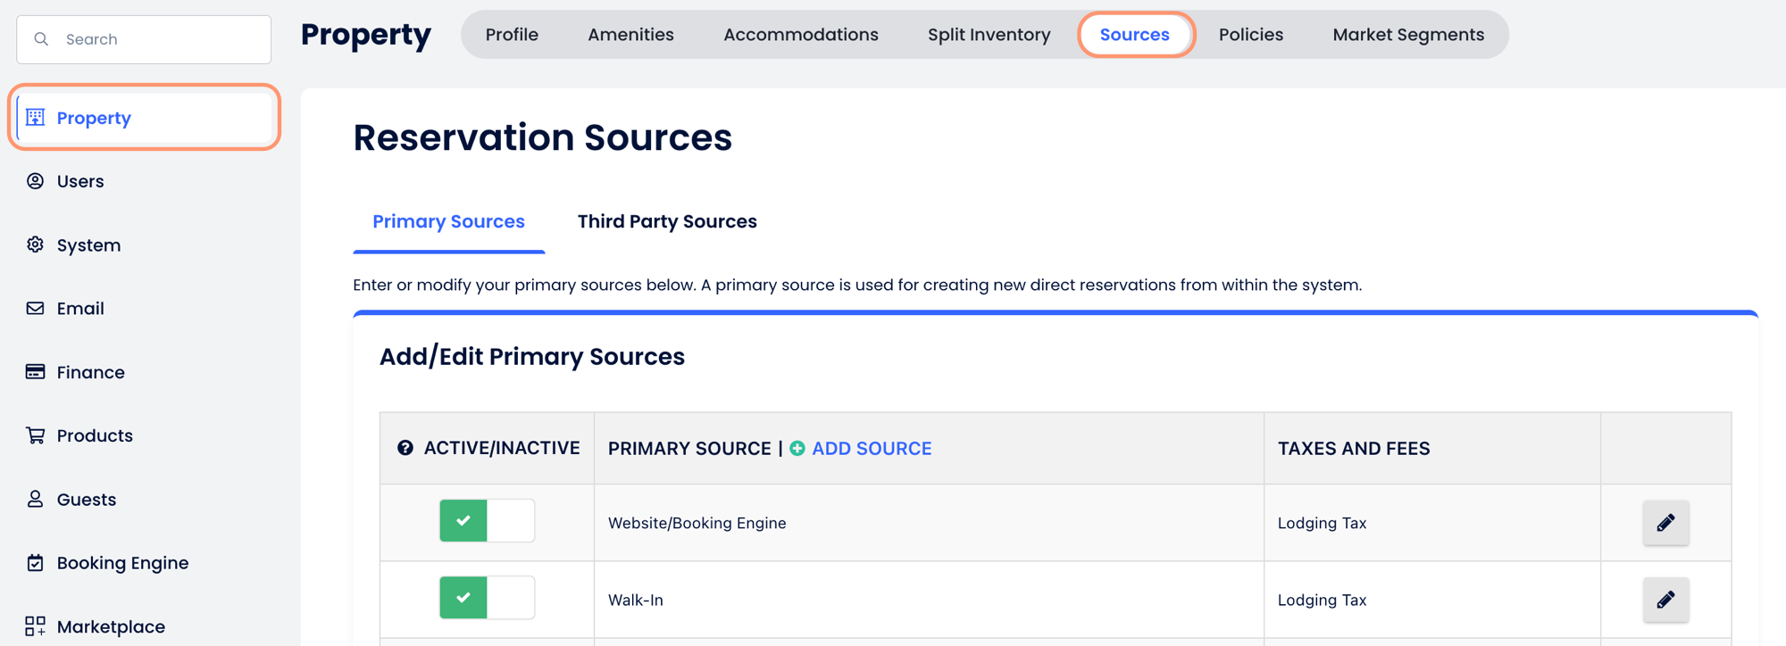Open Guests in the sidebar
This screenshot has width=1786, height=646.
coord(87,500)
